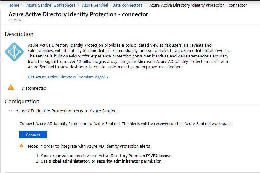The height and width of the screenshot is (173, 260).
Task: Click the chevron after Data connectors breadcrumb
Action: 146,5
